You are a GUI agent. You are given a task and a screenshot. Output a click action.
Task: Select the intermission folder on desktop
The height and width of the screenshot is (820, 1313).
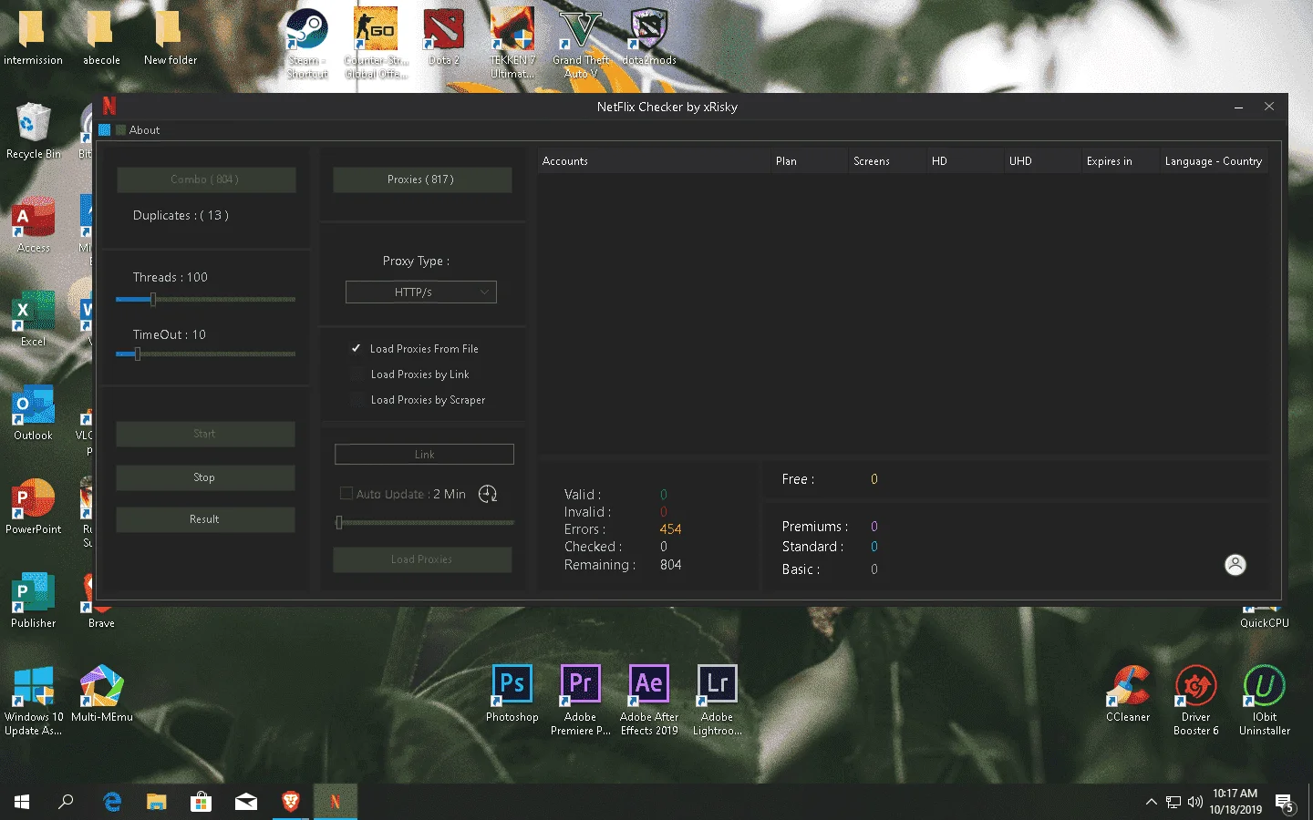pyautogui.click(x=34, y=37)
